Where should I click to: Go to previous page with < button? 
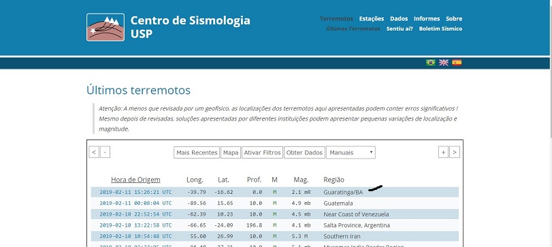point(94,152)
